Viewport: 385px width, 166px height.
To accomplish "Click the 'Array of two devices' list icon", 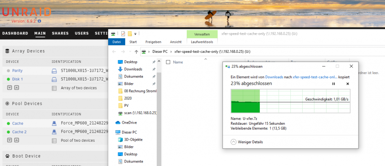I will (x=54, y=88).
